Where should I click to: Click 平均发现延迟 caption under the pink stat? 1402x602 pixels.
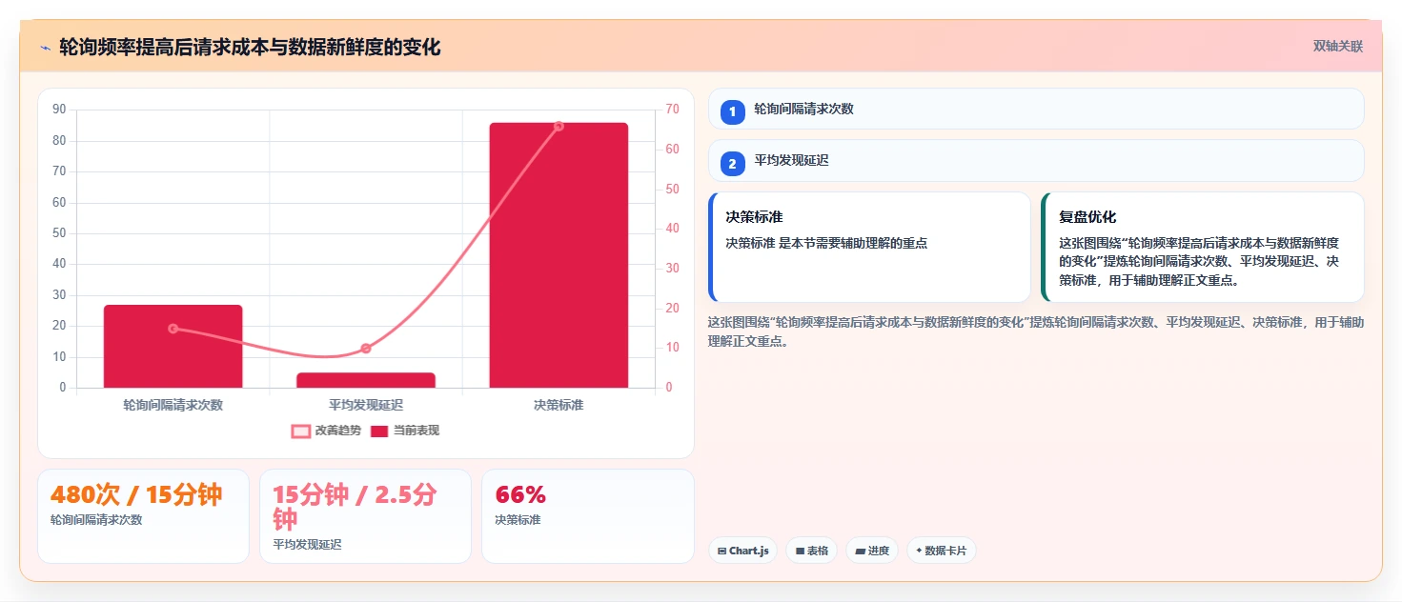click(x=307, y=545)
